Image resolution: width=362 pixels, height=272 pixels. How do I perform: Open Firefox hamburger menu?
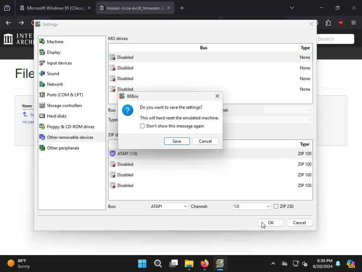354,23
